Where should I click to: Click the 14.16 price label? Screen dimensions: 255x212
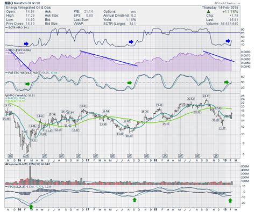click(x=166, y=123)
